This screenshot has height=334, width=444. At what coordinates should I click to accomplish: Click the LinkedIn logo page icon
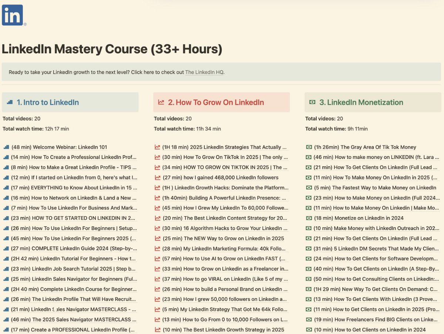coord(14,15)
